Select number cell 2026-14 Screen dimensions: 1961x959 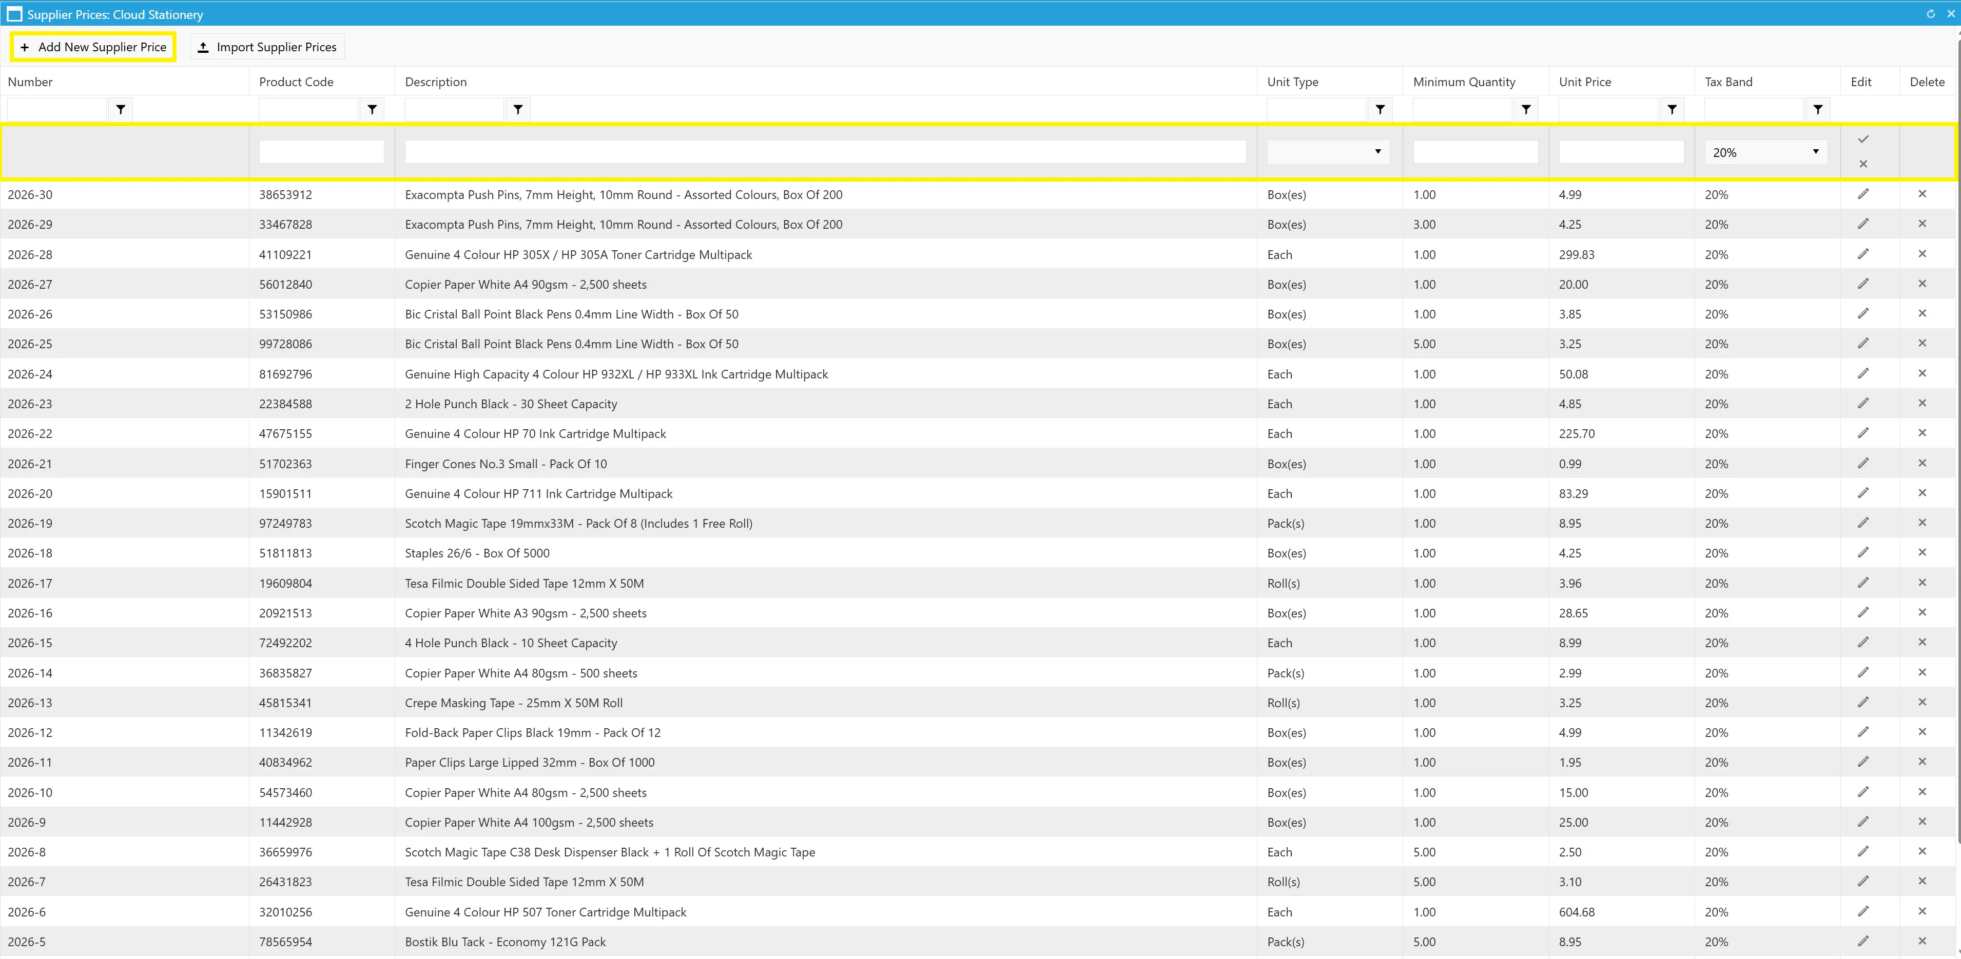tap(30, 673)
